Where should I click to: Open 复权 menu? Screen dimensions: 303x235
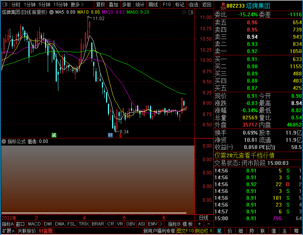tap(100, 5)
